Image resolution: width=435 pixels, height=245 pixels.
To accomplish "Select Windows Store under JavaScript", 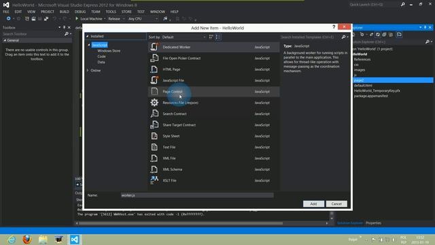I will point(109,51).
